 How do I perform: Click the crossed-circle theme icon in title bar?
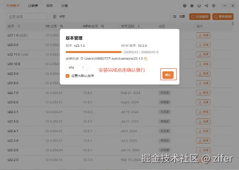(192, 6)
